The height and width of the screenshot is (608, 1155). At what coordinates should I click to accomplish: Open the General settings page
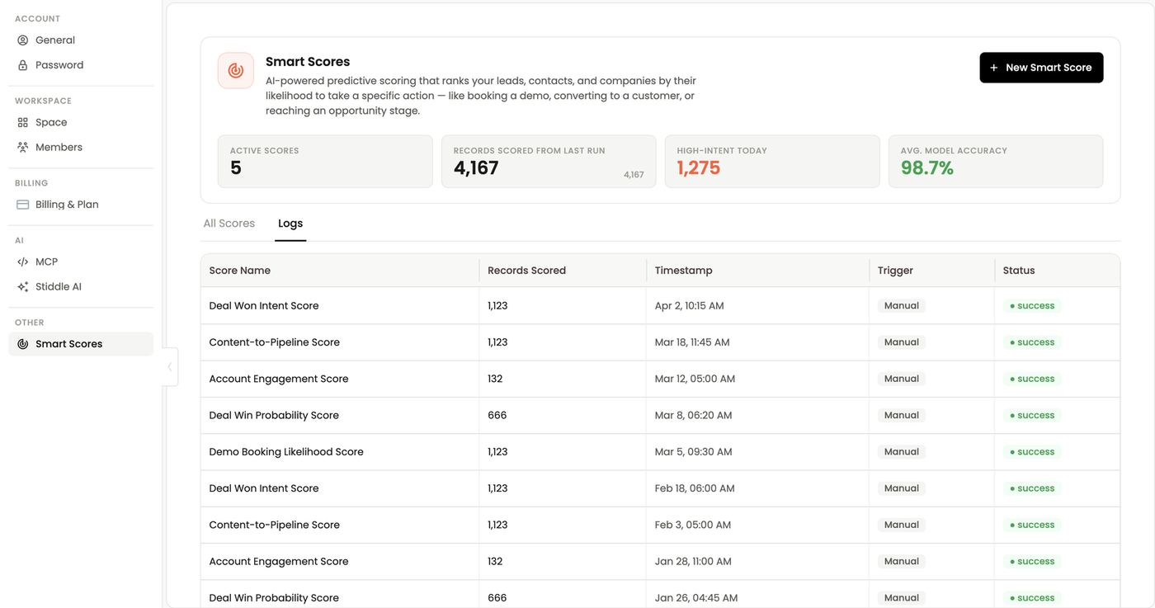81,40
